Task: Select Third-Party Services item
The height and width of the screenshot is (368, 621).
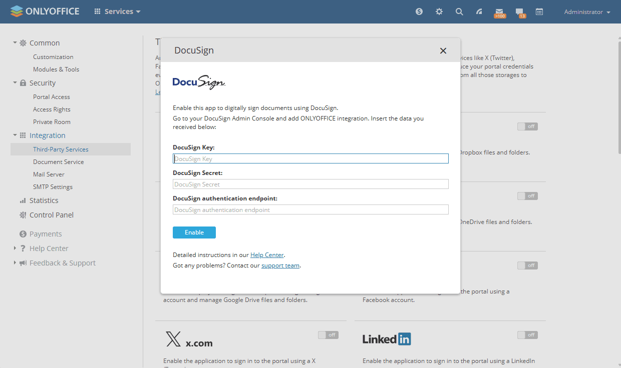Action: [x=71, y=149]
